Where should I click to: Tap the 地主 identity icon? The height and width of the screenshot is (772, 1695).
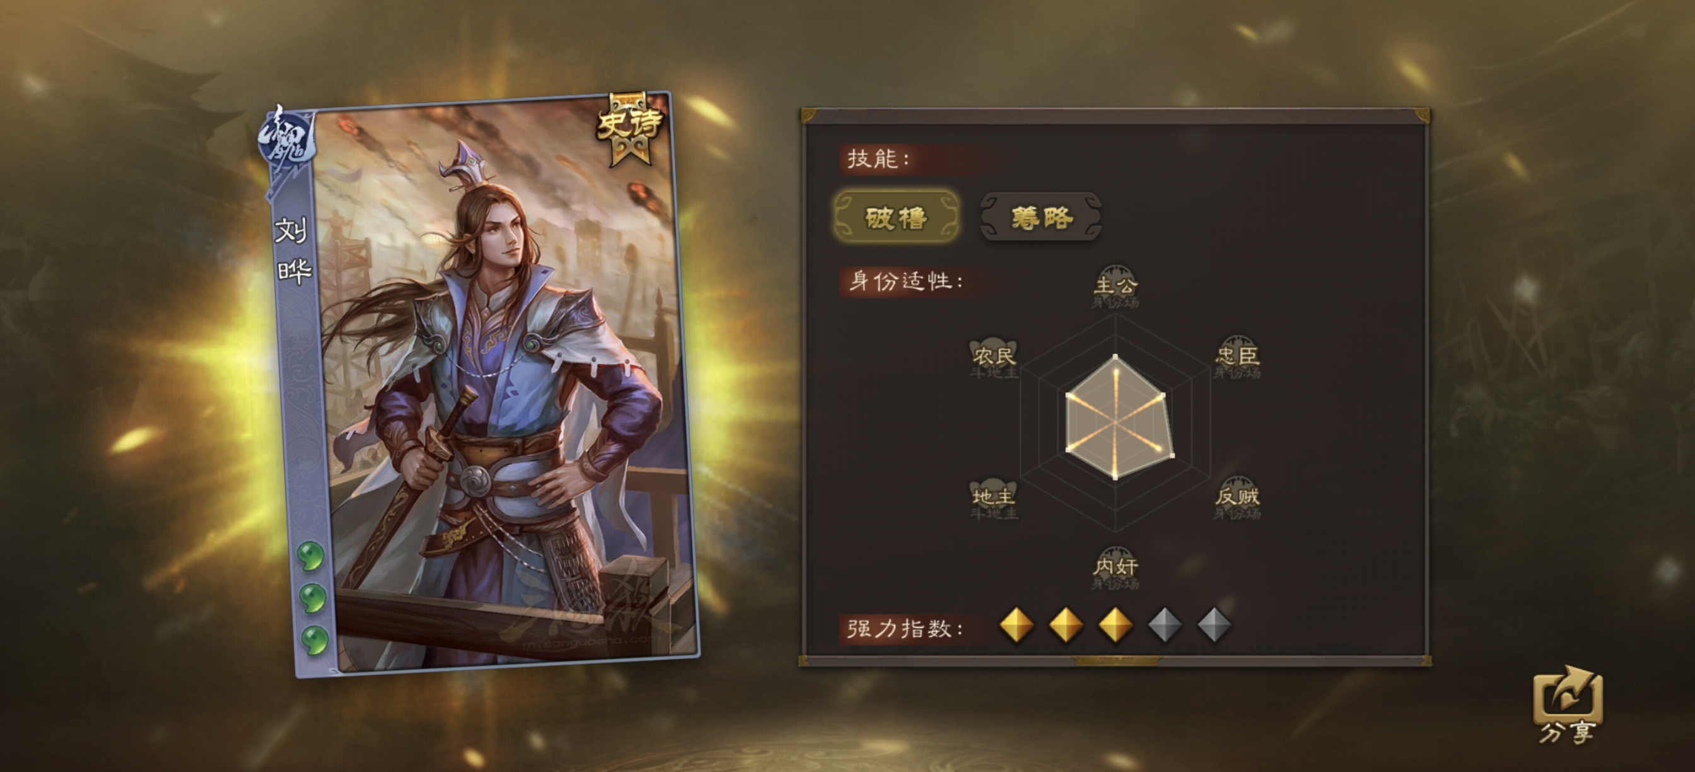click(x=994, y=498)
